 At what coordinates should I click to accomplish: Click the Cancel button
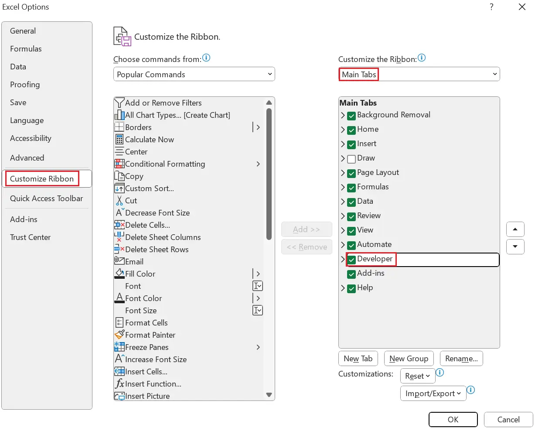pos(508,420)
